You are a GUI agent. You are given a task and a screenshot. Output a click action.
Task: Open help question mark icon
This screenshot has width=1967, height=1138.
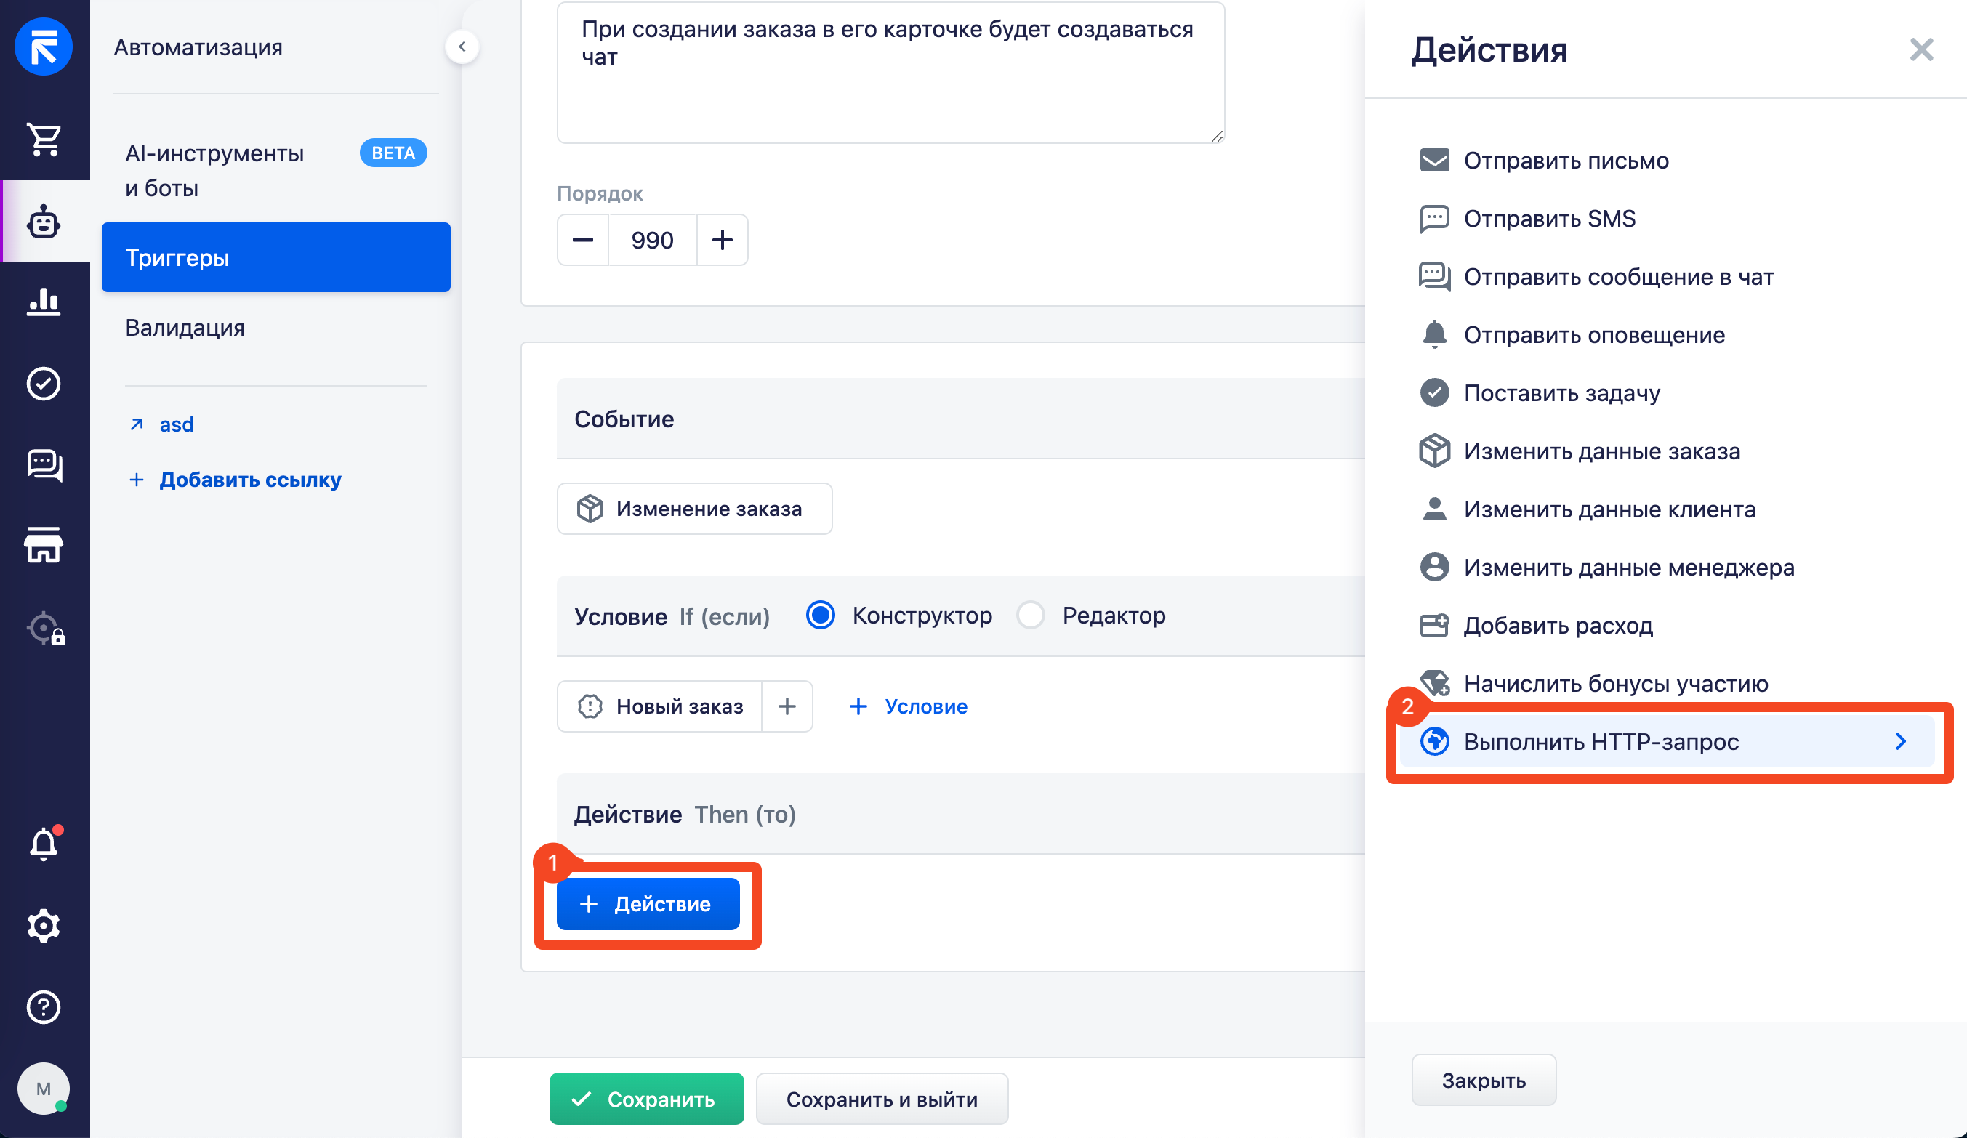click(44, 1007)
